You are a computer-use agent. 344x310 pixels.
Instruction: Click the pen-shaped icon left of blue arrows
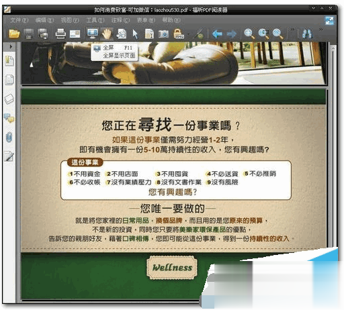click(x=199, y=34)
